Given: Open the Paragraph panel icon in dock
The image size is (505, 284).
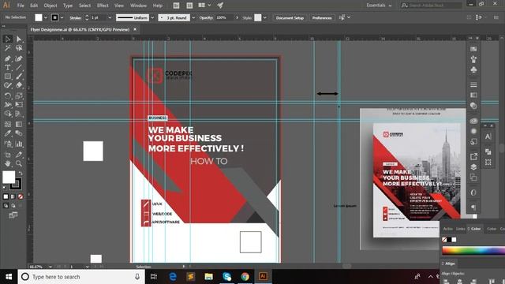Looking at the screenshot, I should click(x=473, y=207).
